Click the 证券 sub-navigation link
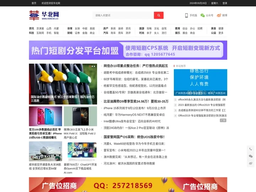The width and height of the screenshot is (256, 192). click(77, 33)
